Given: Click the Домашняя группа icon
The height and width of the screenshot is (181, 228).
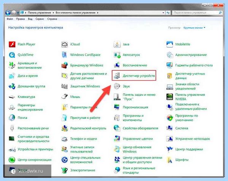Looking at the screenshot, I should 12,86.
